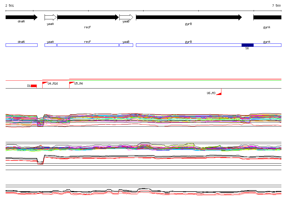Click the D1 text label
Viewport: 287px width, 200px height.
click(29, 86)
